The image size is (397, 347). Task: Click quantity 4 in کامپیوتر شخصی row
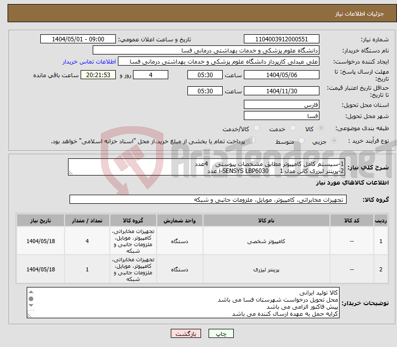pos(87,241)
